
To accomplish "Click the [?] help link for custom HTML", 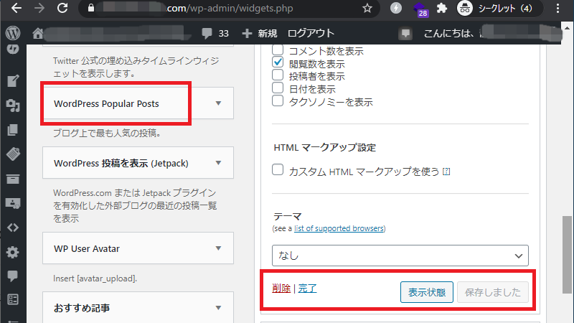I will pos(446,172).
